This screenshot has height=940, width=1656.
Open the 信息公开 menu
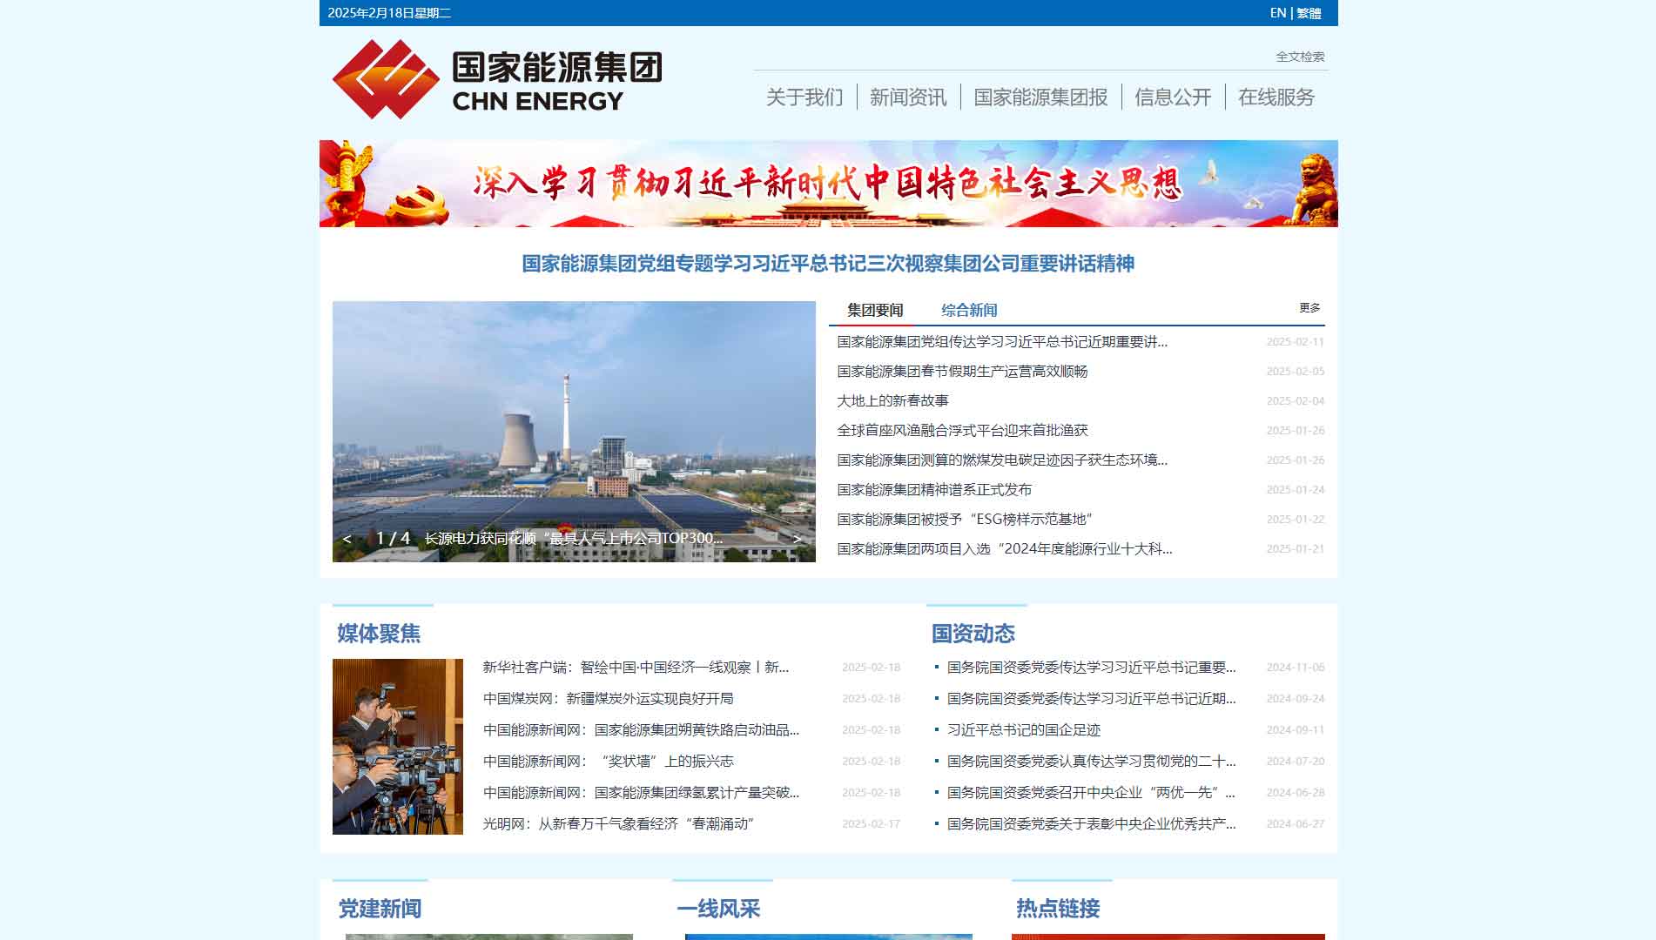pos(1173,97)
